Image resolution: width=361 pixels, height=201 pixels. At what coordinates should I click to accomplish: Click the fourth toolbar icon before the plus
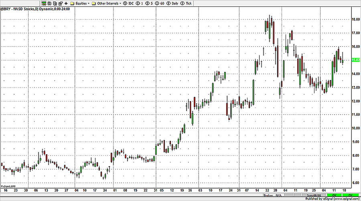59,3
